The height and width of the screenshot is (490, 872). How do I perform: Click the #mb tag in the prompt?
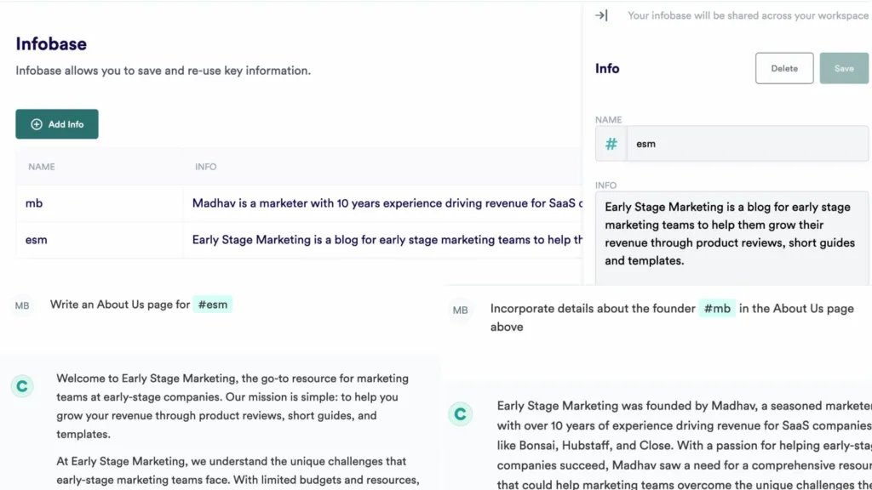click(x=717, y=308)
